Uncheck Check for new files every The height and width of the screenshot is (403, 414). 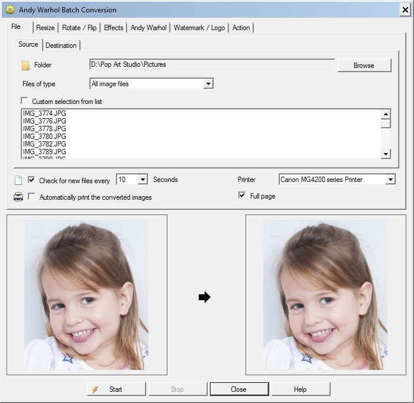pos(31,180)
